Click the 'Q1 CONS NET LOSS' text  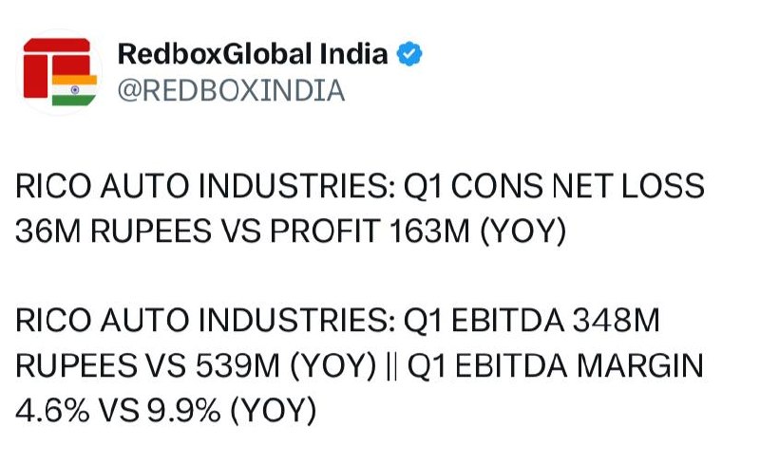(x=555, y=185)
